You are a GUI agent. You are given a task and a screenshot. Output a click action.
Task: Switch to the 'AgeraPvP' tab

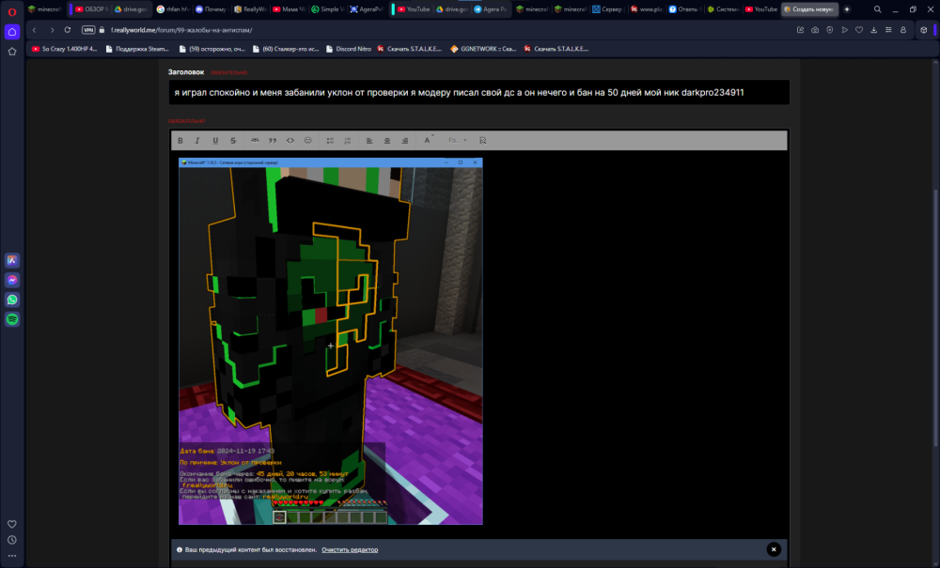tap(367, 9)
